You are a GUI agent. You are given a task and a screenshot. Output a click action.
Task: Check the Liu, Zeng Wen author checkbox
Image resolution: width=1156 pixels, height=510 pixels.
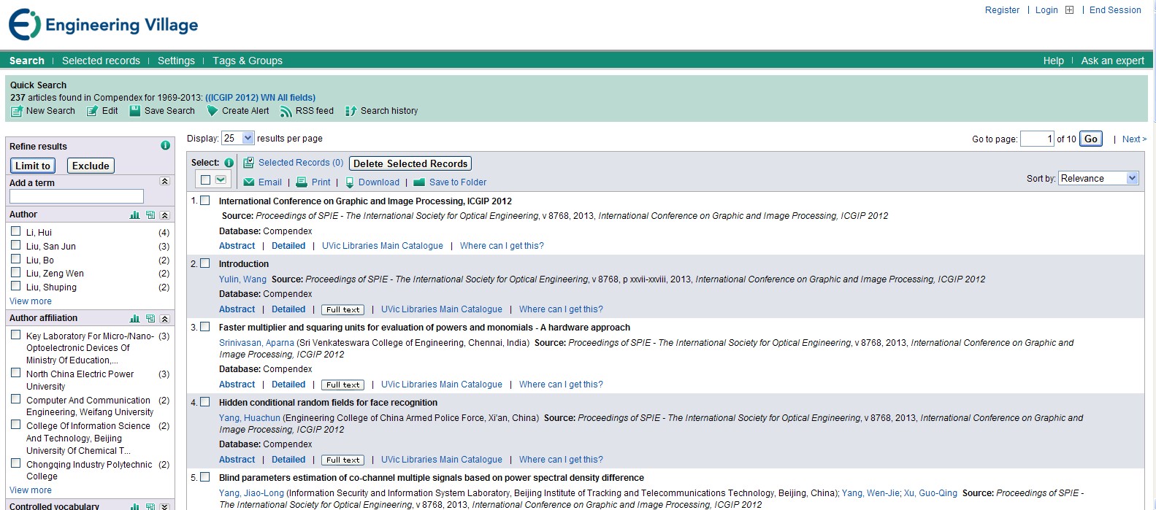point(15,272)
